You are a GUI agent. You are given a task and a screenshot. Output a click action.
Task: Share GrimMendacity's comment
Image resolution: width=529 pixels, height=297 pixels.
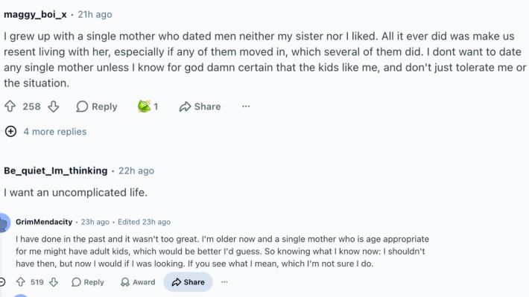click(188, 282)
